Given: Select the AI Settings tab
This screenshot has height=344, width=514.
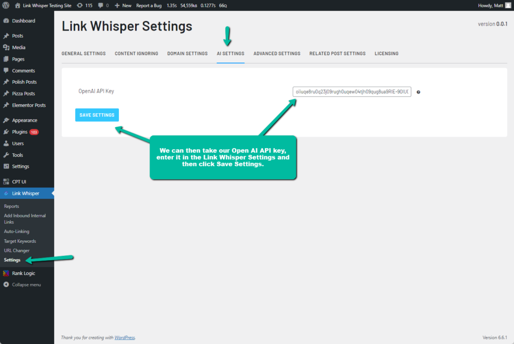Looking at the screenshot, I should (230, 53).
